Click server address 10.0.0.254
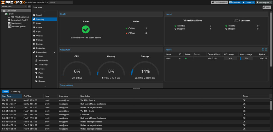273x132 pixels. point(212,58)
